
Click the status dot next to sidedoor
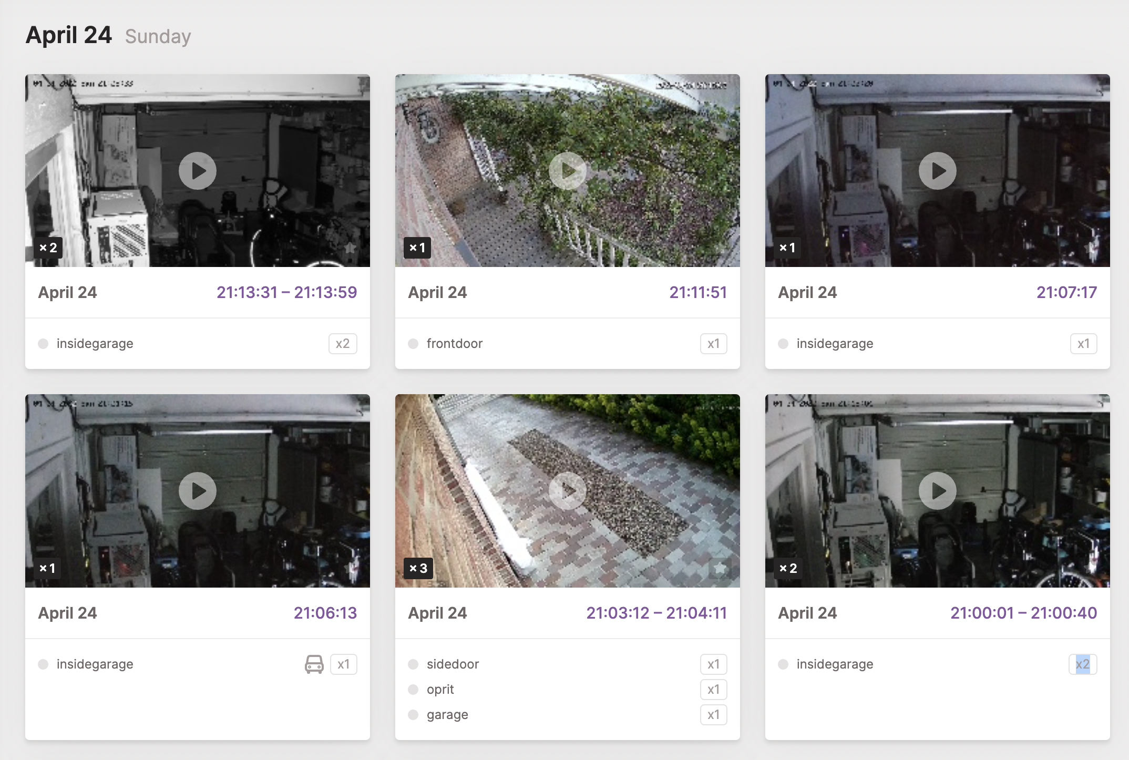413,664
